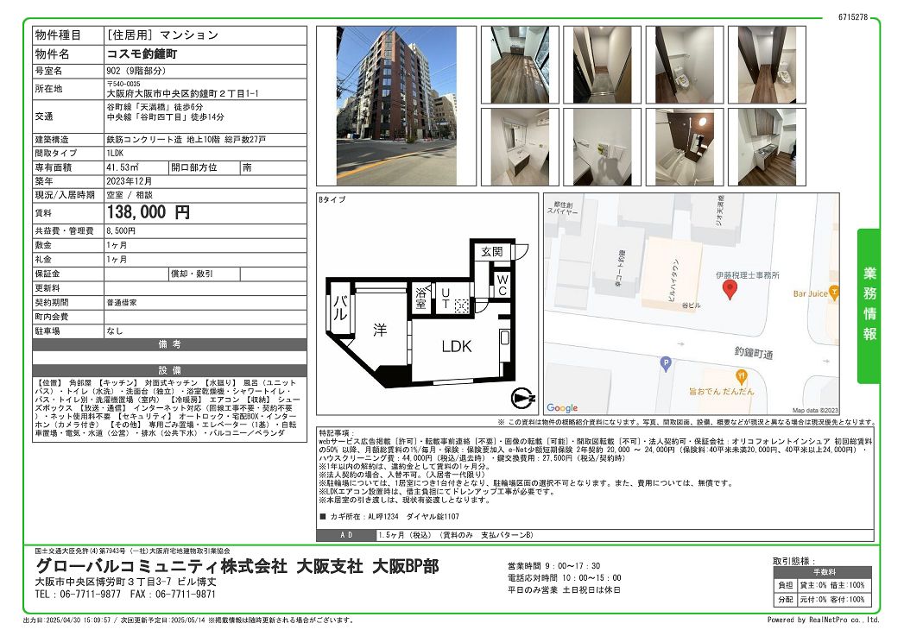
Task: Click the 旨おでん だんだん restaurant marker icon
Action: 742,377
